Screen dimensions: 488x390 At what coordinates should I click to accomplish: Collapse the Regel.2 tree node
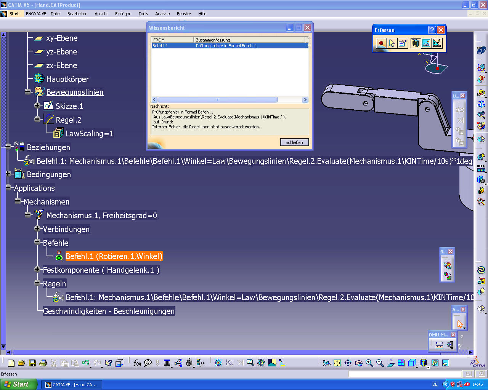(x=37, y=119)
